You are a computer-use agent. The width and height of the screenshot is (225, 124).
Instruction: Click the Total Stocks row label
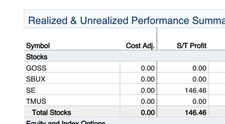[51, 112]
